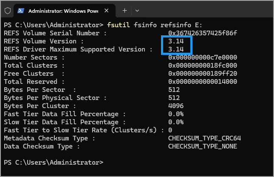
Task: Click the PowerShell icon on the tab
Action: [x=21, y=11]
